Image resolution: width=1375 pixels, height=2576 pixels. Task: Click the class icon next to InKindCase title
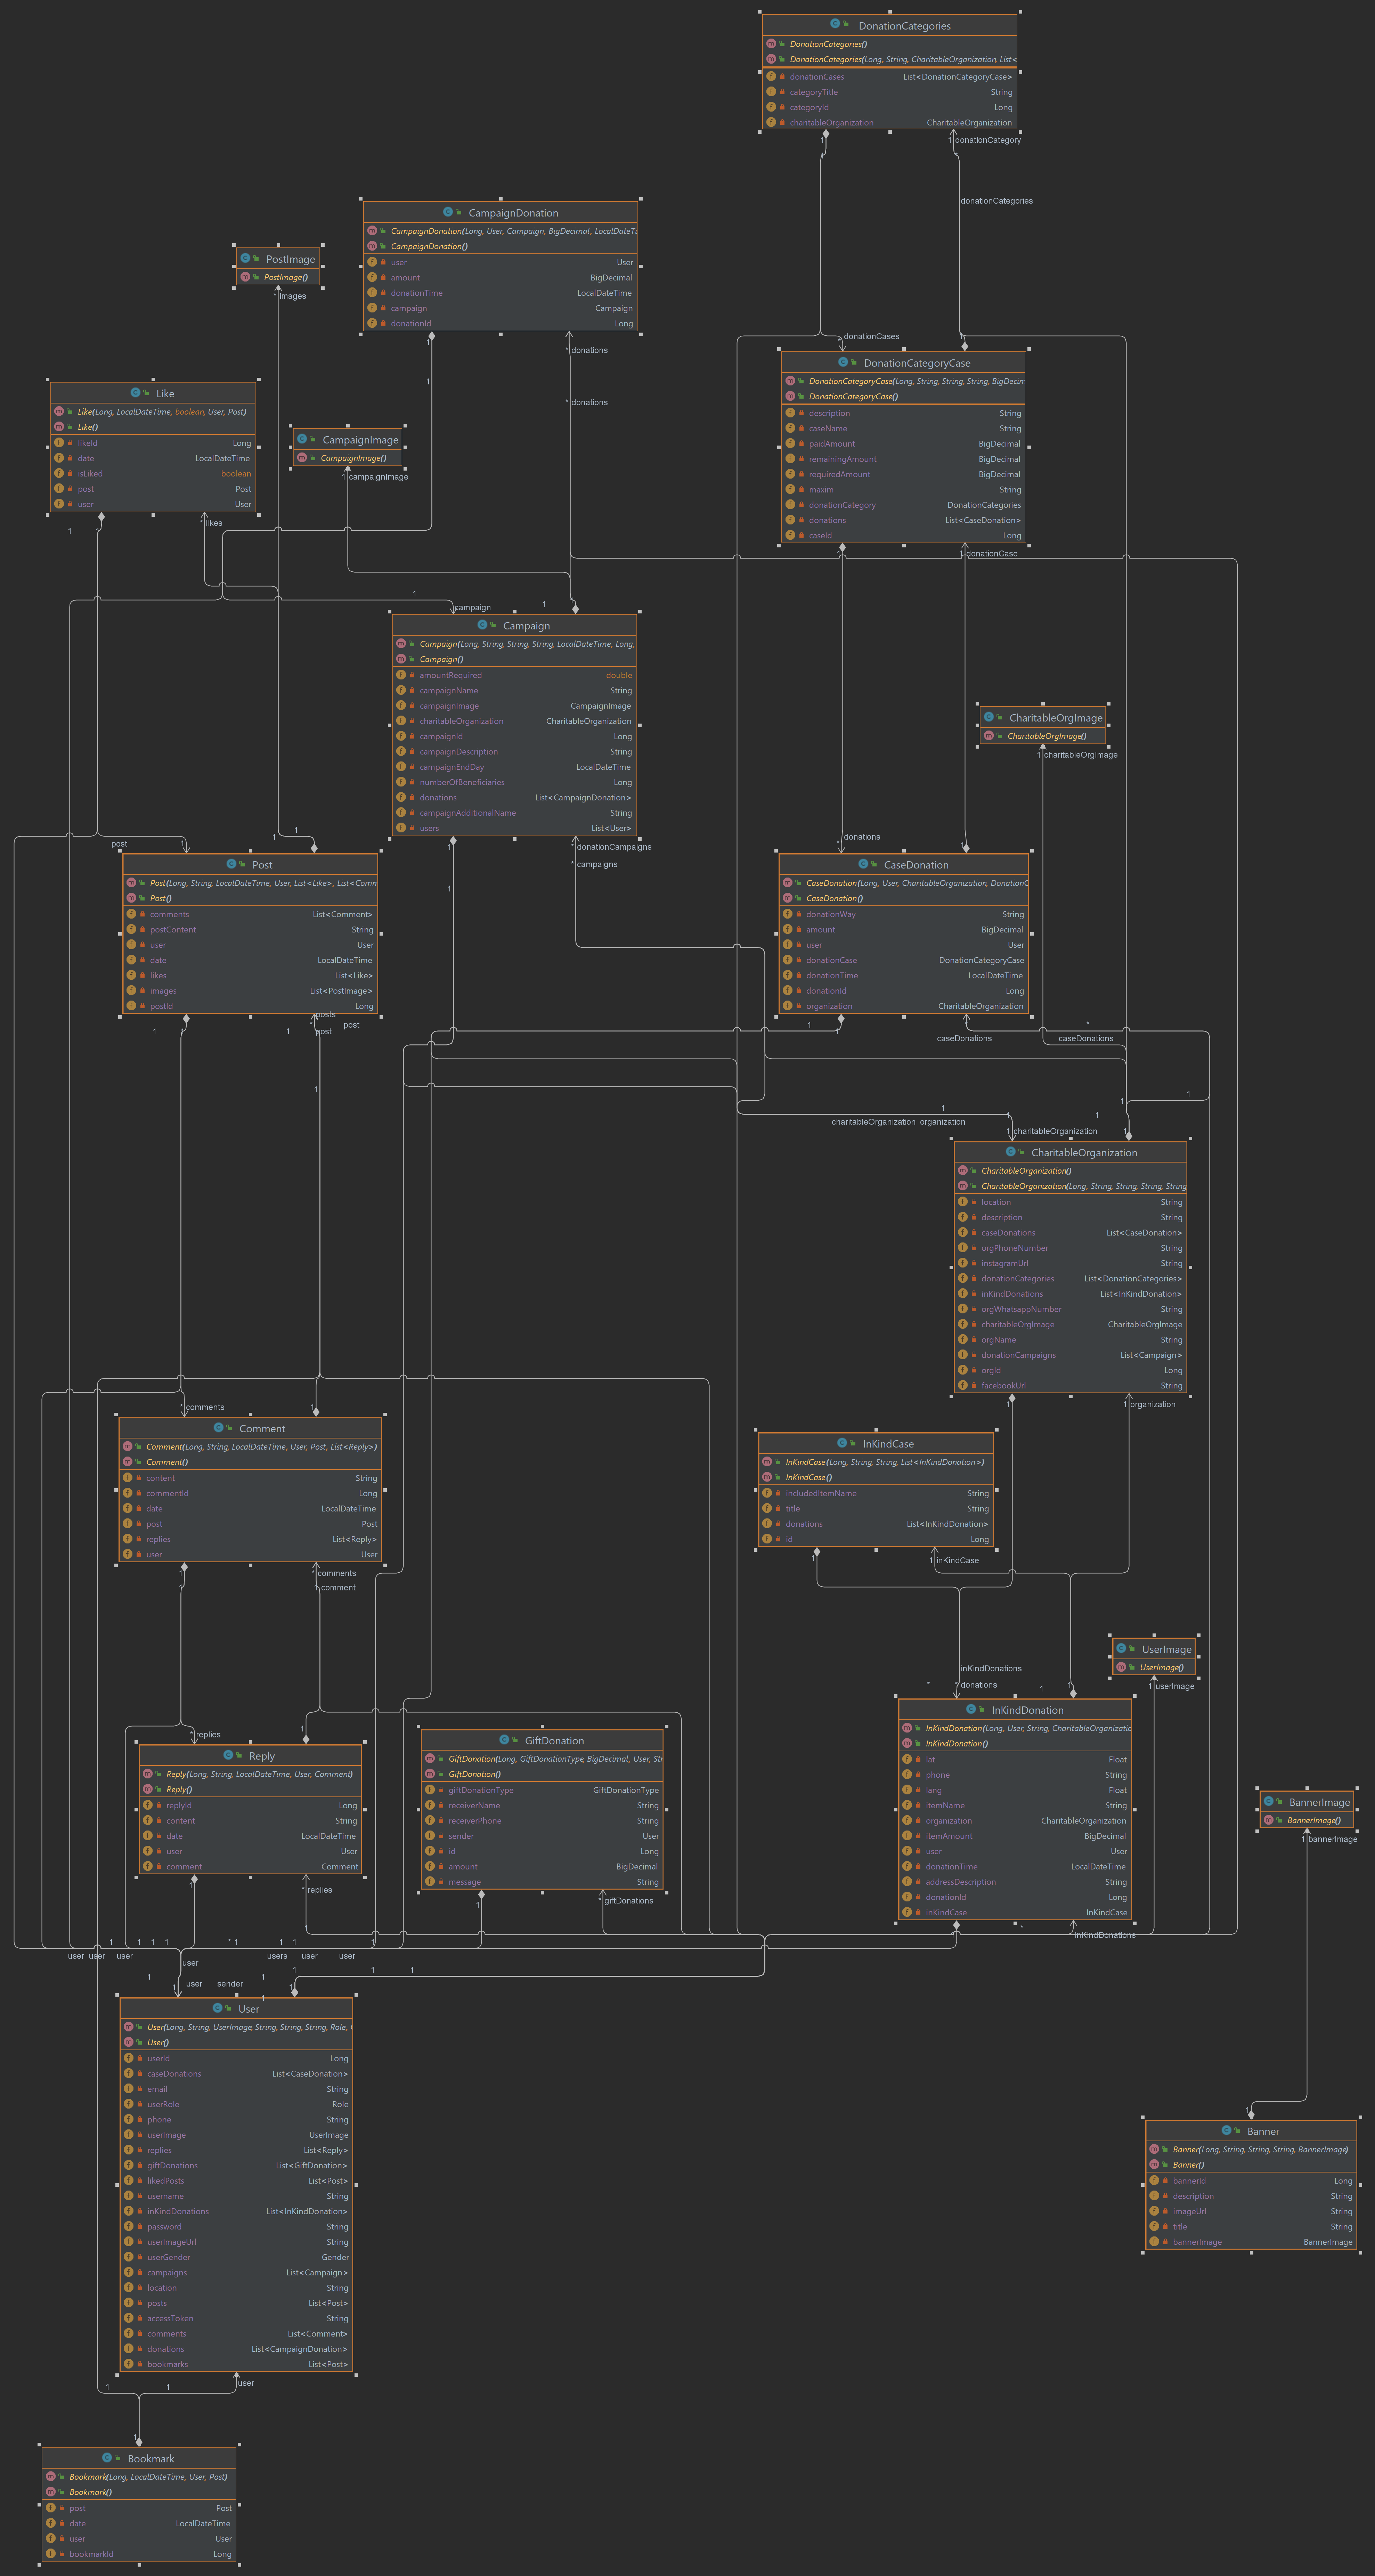[842, 1443]
